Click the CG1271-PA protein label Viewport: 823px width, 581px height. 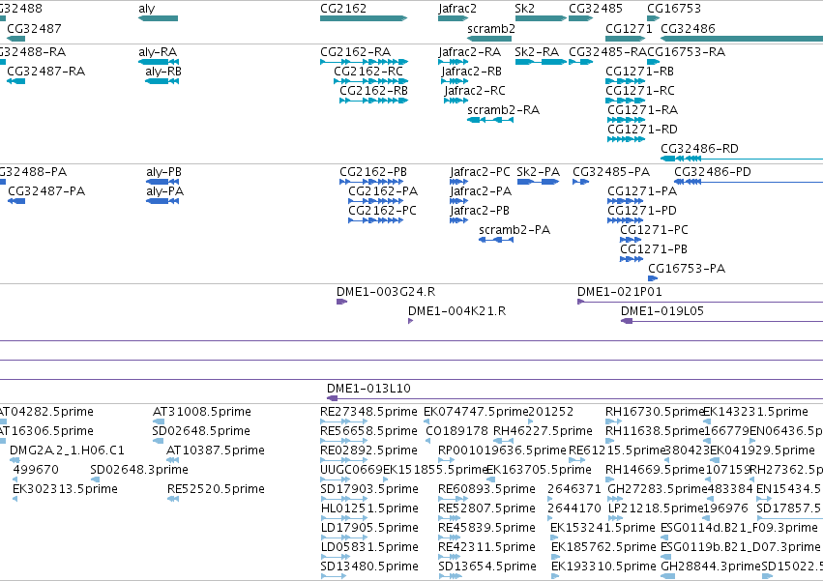tap(642, 191)
